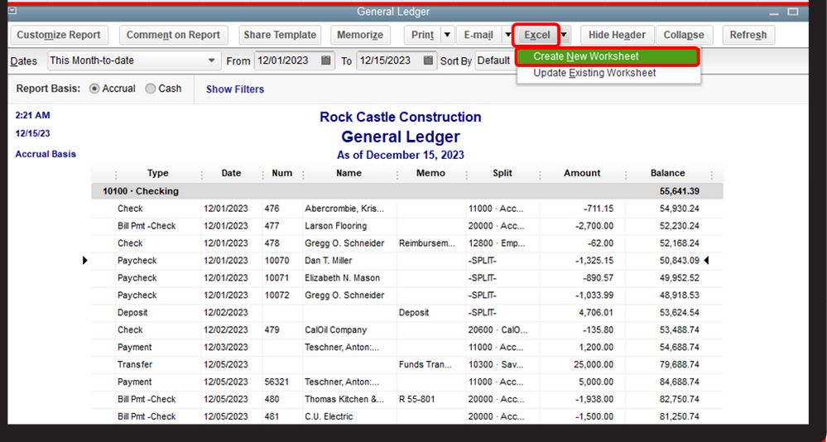Memorize this report
The image size is (827, 442).
coord(360,35)
